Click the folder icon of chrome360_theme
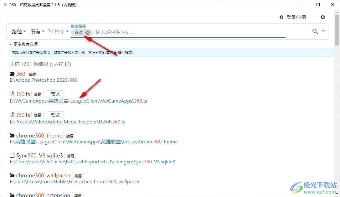Image resolution: width=340 pixels, height=197 pixels. (12, 136)
